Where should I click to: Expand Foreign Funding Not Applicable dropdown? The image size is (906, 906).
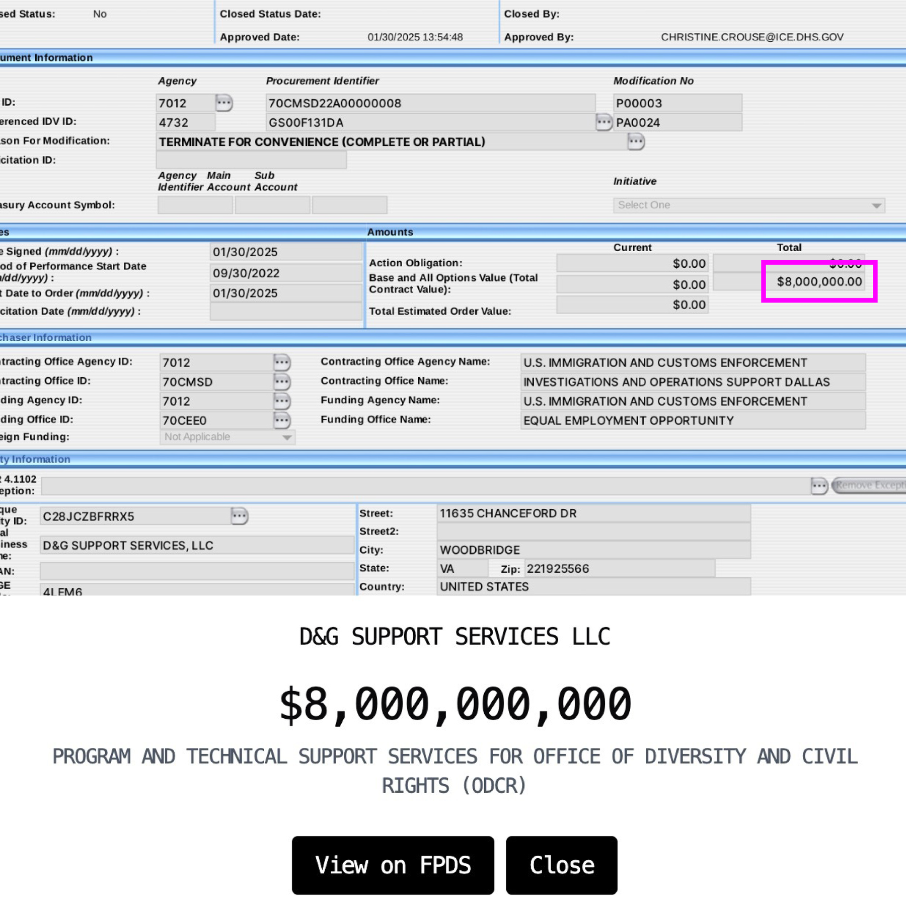pos(228,437)
